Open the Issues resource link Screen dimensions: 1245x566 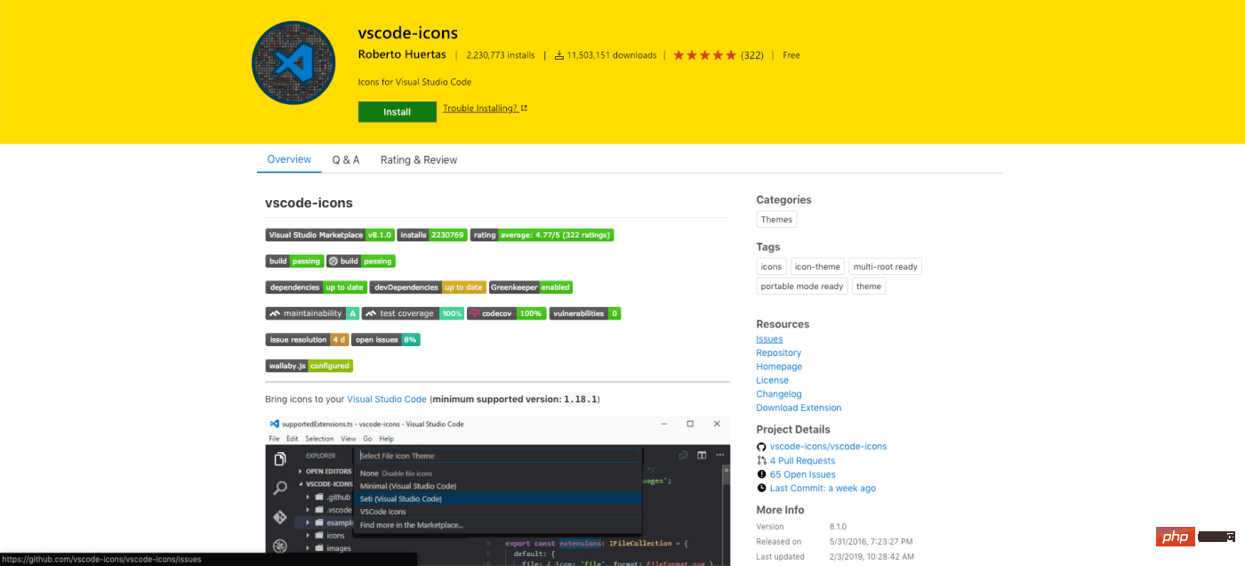pyautogui.click(x=769, y=339)
